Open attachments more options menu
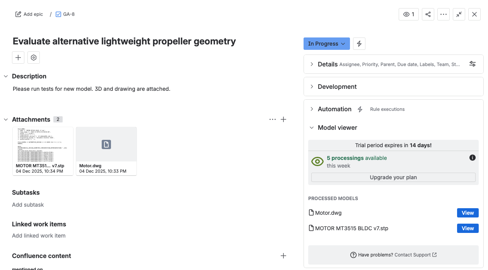Image resolution: width=488 pixels, height=270 pixels. click(x=273, y=119)
